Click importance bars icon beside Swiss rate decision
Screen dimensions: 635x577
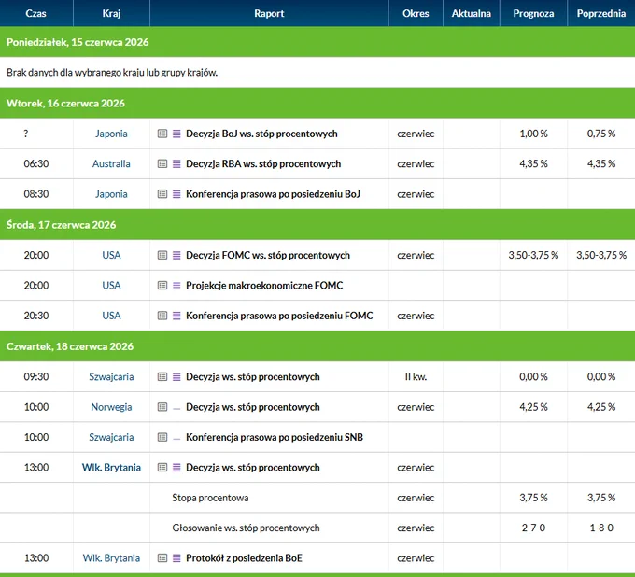point(176,377)
